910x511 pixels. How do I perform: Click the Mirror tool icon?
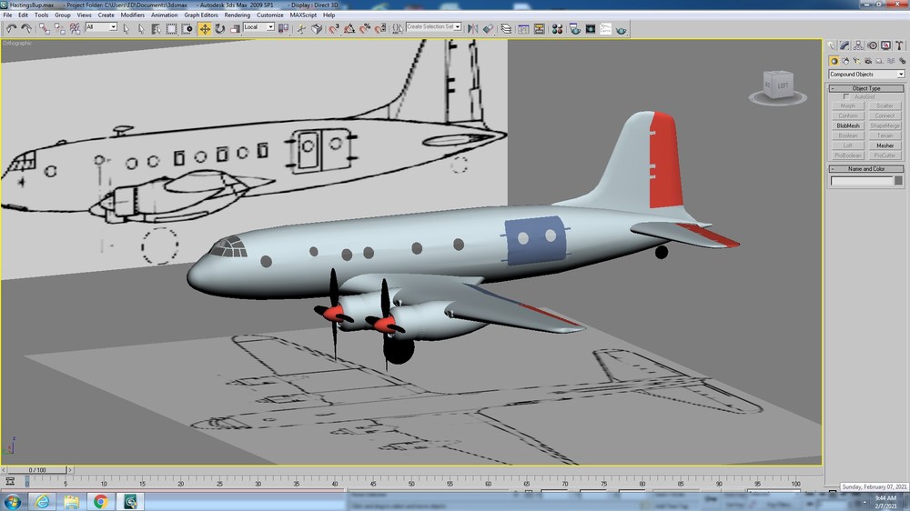[x=473, y=28]
